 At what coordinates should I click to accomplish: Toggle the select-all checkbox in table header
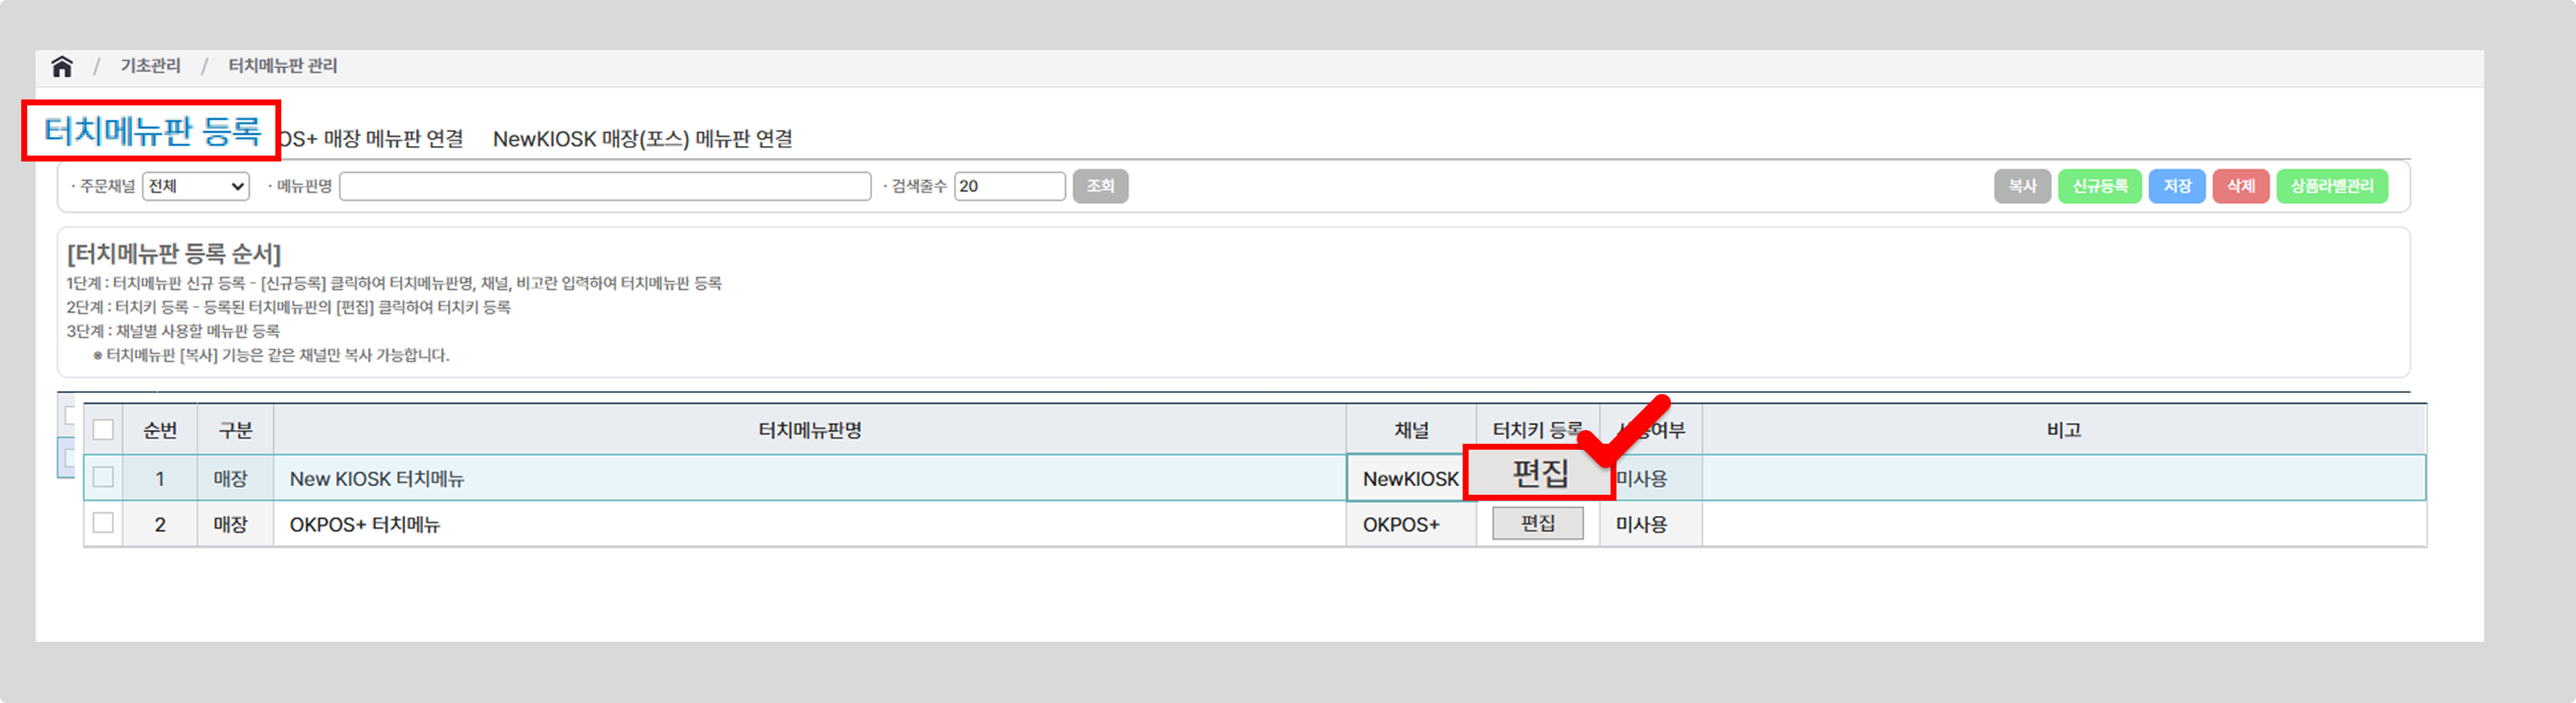[x=103, y=430]
